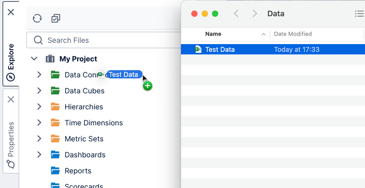
Task: Expand the Data Connectors folder
Action: click(39, 75)
